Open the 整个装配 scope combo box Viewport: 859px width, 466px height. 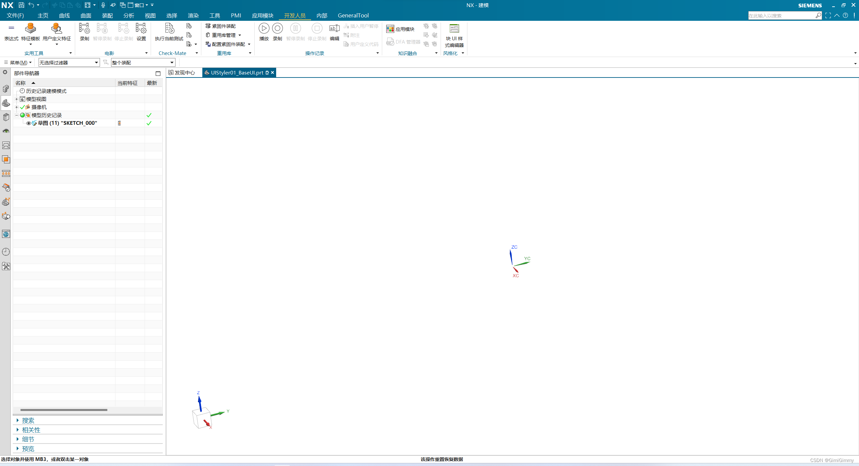click(x=143, y=62)
